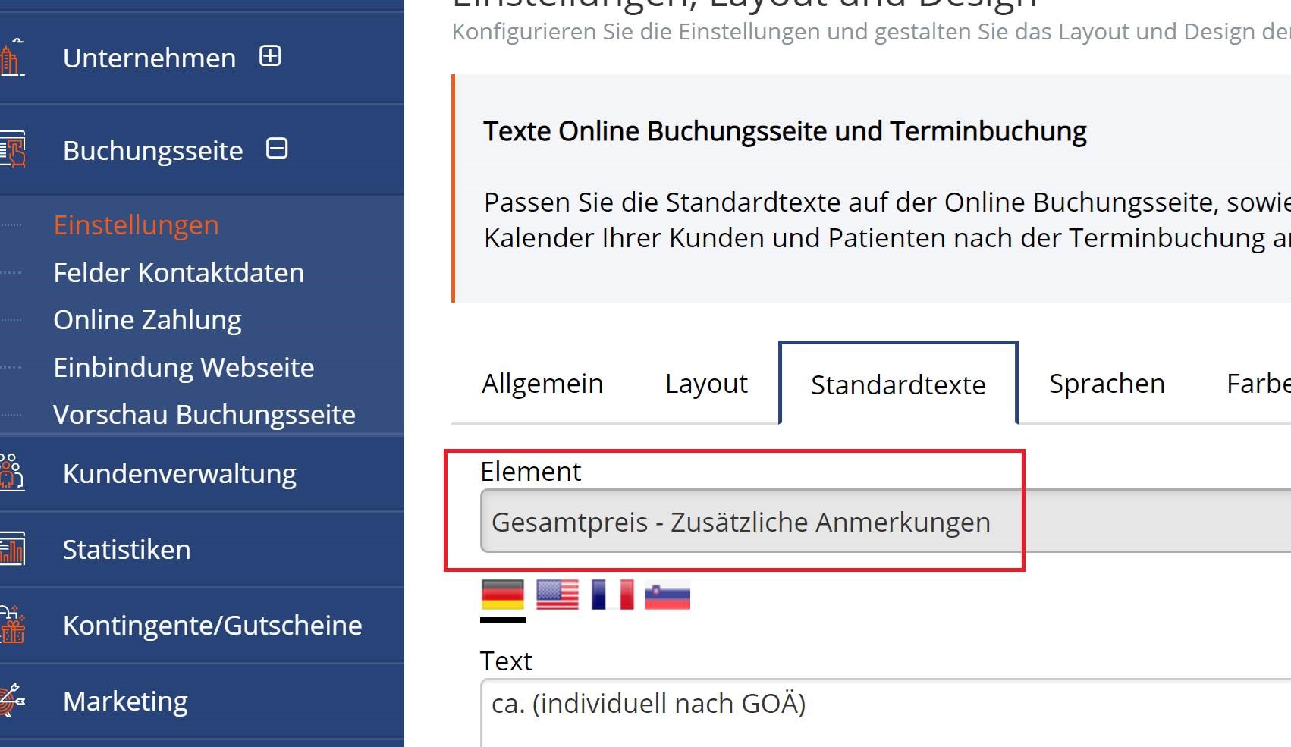
Task: Select the Standardtexte tab
Action: click(x=898, y=384)
